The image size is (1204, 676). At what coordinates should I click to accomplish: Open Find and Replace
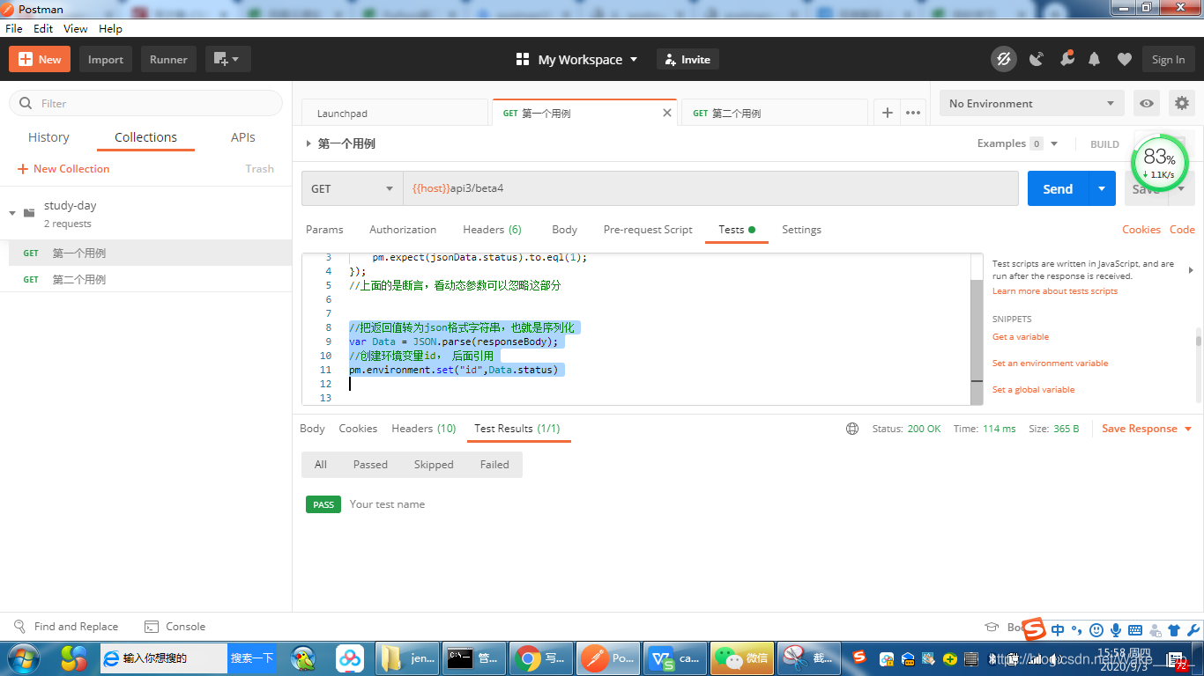(66, 627)
